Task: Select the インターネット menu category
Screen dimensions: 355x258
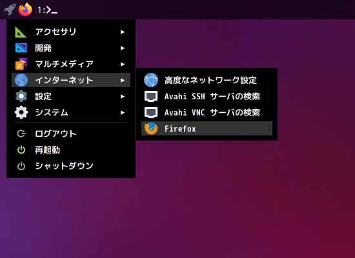Action: click(x=71, y=80)
